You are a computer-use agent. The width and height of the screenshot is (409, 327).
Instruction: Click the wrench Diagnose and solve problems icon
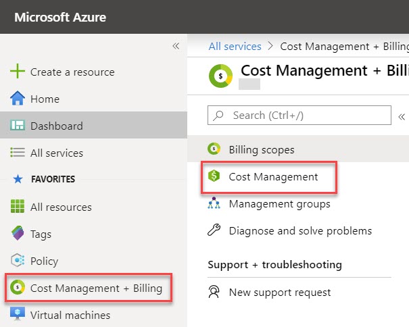coord(214,230)
